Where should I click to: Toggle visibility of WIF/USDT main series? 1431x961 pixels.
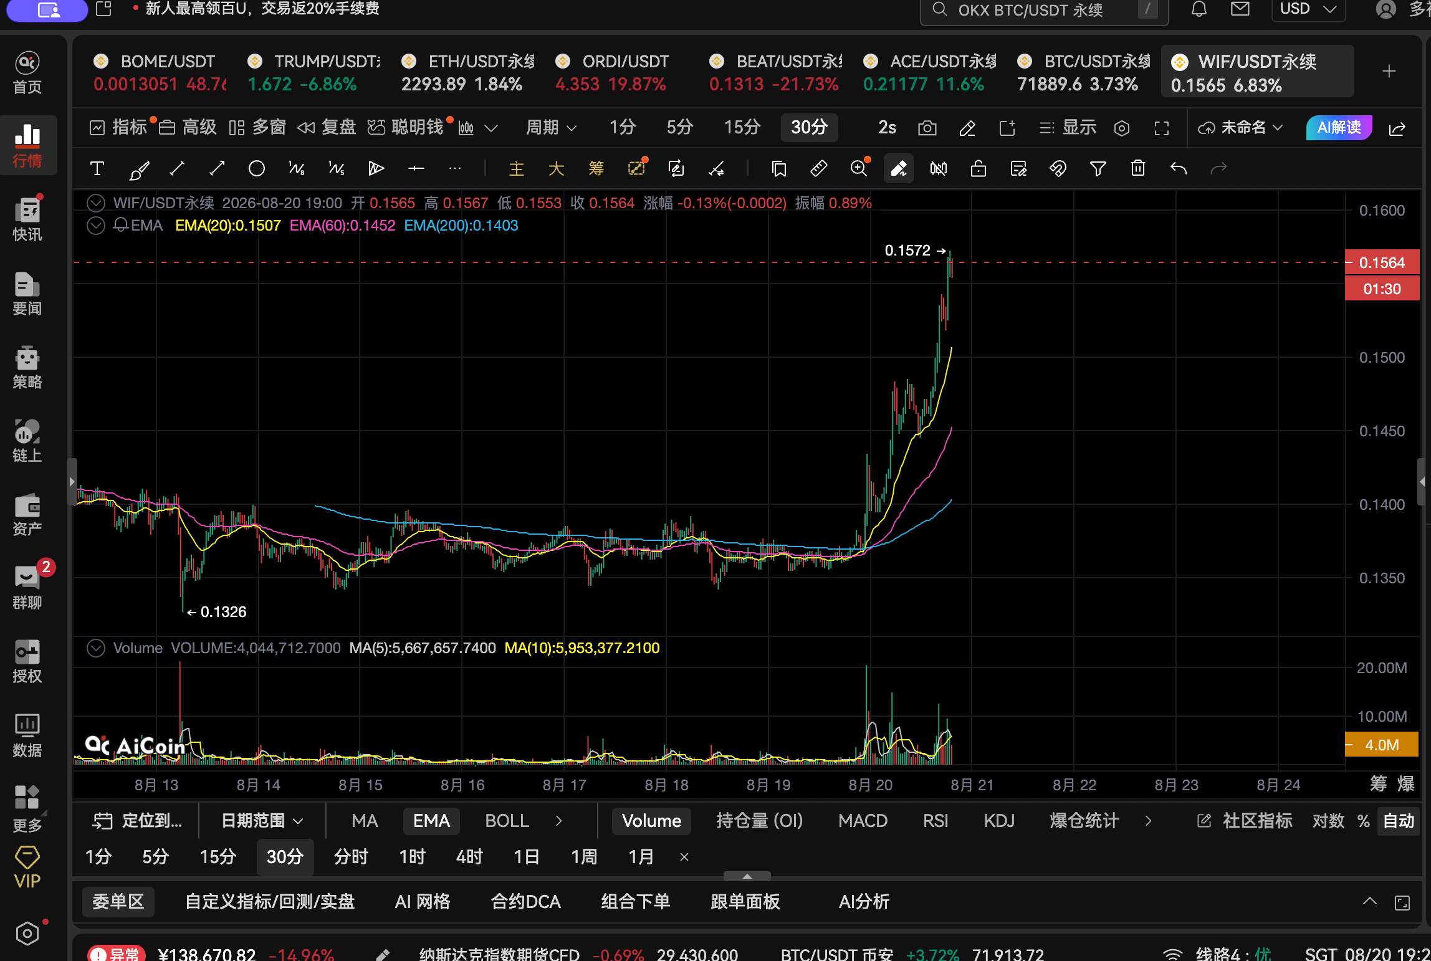[96, 203]
